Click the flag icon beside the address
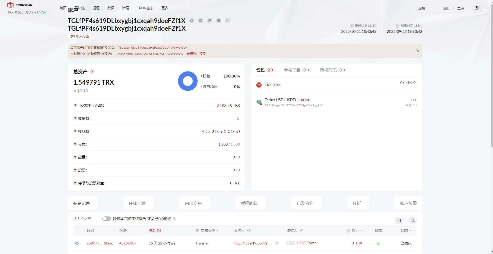 click(210, 21)
